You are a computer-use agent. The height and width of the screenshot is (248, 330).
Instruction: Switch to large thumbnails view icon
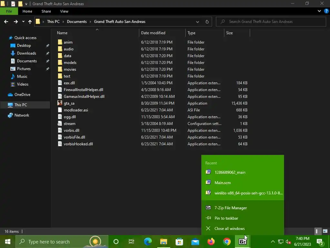coord(325,231)
